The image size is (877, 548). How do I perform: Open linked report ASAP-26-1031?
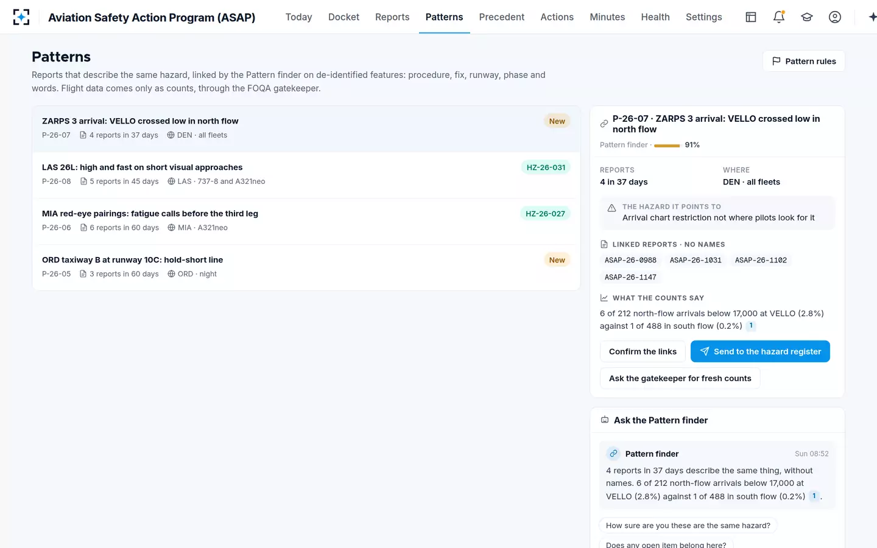point(696,260)
